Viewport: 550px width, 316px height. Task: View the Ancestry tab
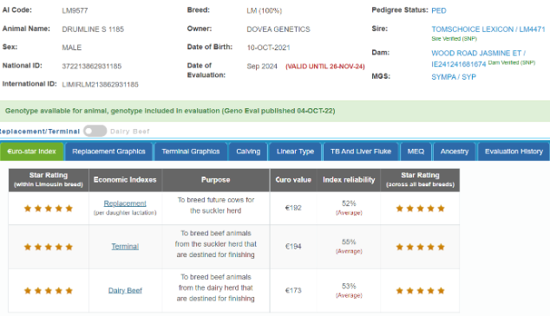coord(455,152)
